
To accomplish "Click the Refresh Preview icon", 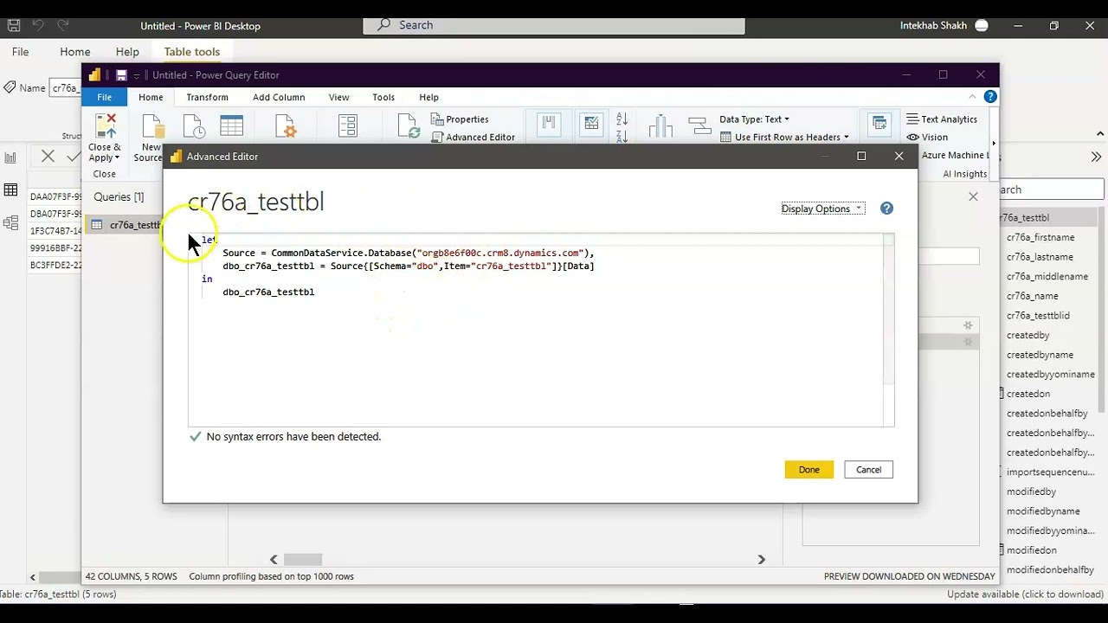I will tap(409, 126).
